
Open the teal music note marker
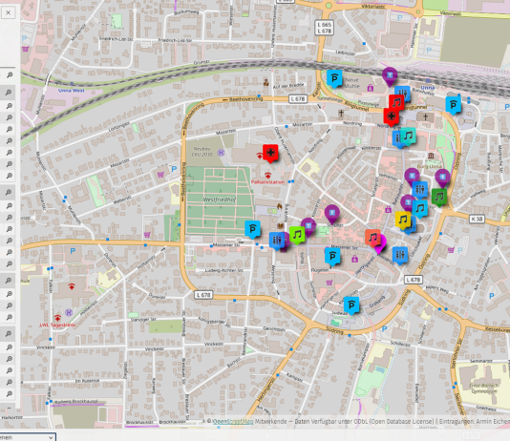pyautogui.click(x=408, y=136)
